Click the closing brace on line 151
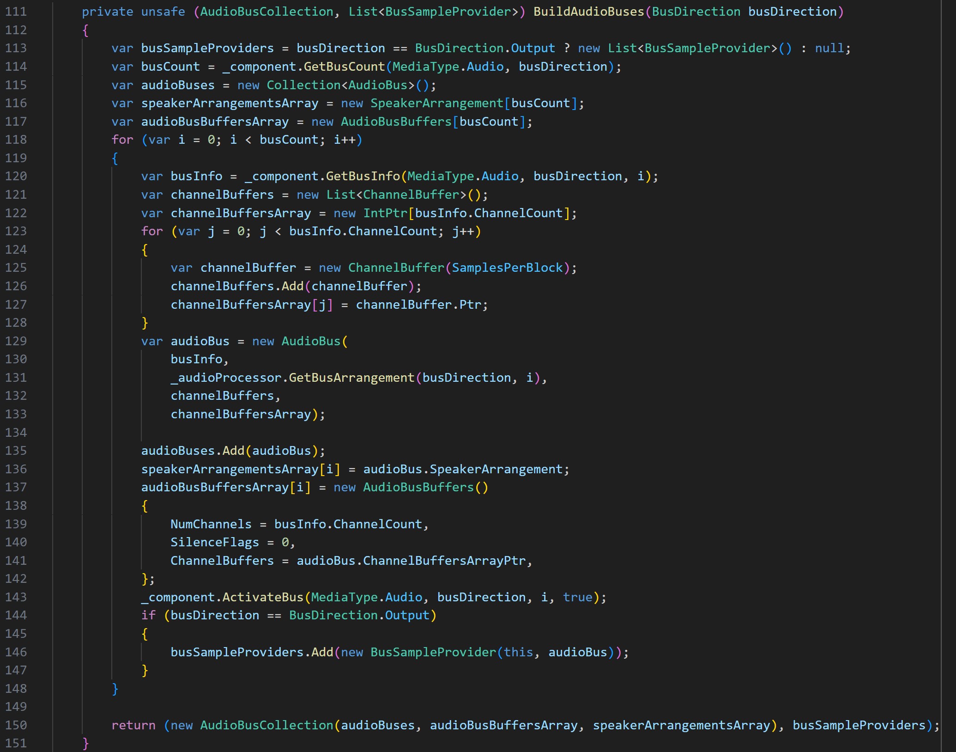Viewport: 956px width, 752px height. click(85, 743)
